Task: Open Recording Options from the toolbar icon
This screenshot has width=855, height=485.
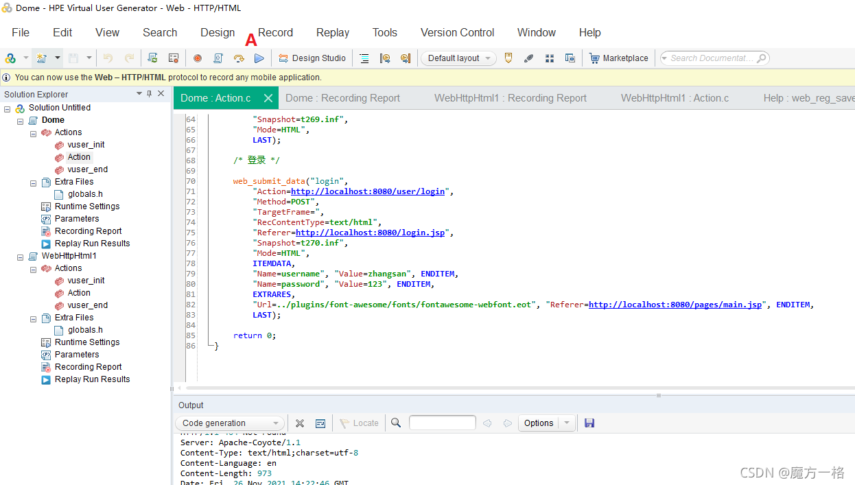Action: (174, 58)
